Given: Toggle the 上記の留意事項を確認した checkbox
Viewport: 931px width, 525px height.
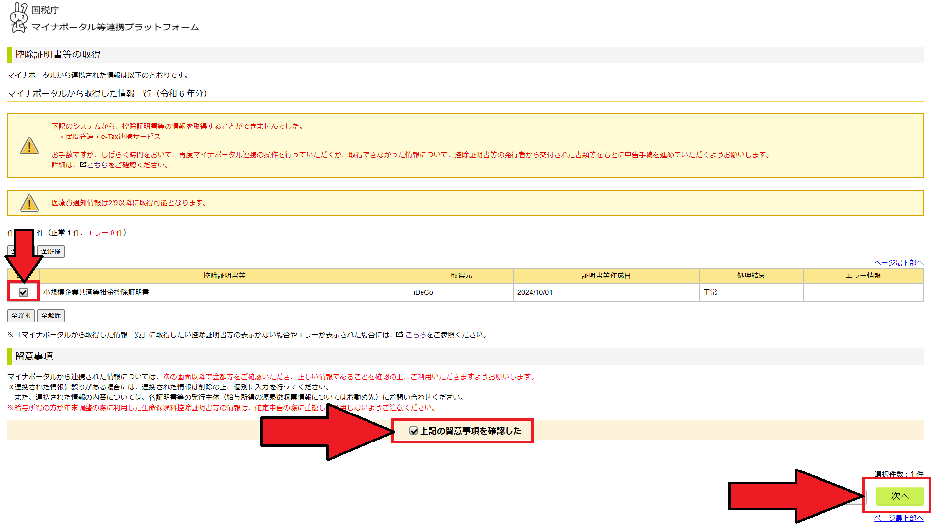Looking at the screenshot, I should 414,431.
